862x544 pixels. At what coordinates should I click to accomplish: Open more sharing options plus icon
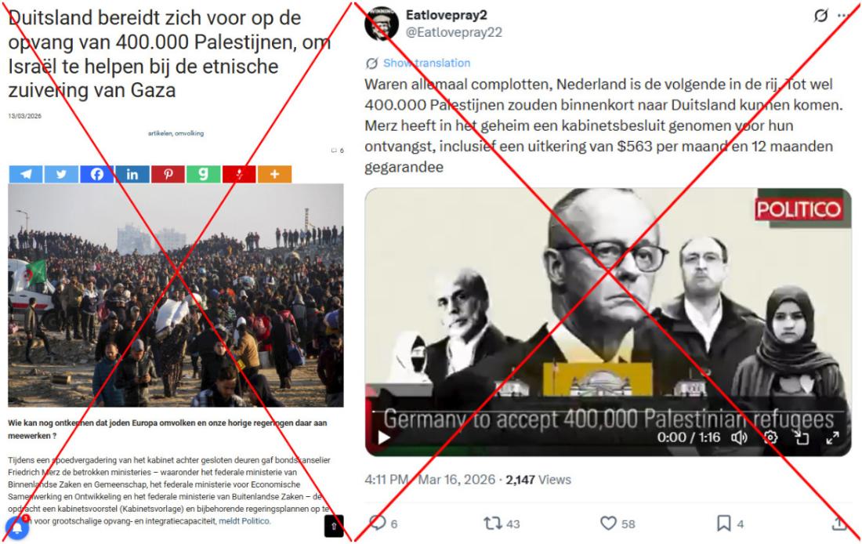[274, 174]
